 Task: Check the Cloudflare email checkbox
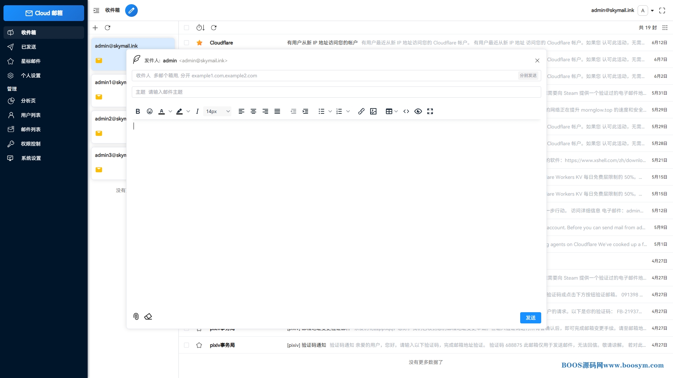(x=186, y=43)
